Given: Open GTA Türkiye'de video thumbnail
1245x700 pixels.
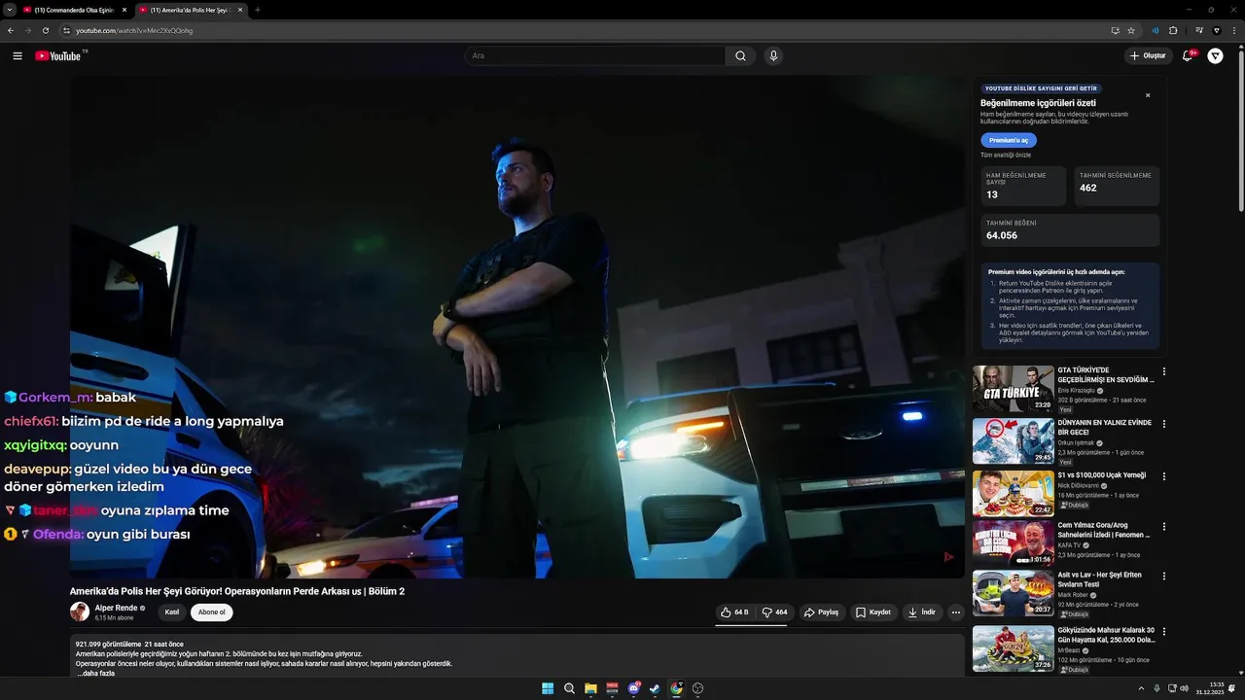Looking at the screenshot, I should [1013, 389].
